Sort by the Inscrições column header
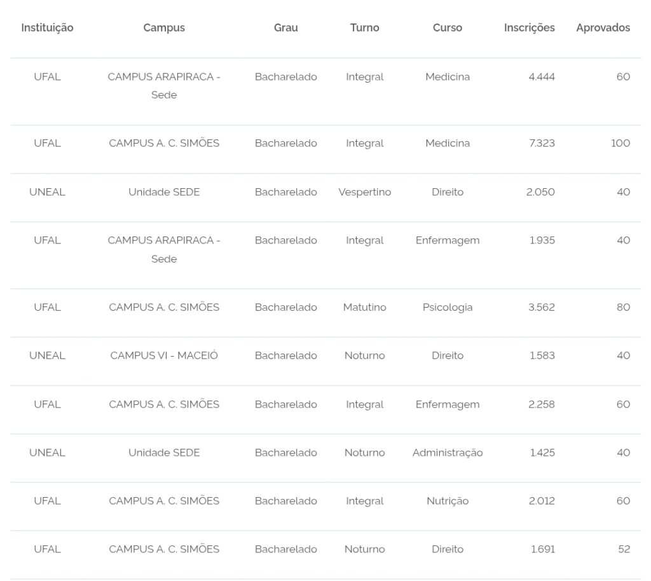The width and height of the screenshot is (651, 581). [529, 28]
